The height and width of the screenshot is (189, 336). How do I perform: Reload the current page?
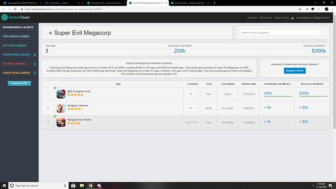tap(15, 9)
